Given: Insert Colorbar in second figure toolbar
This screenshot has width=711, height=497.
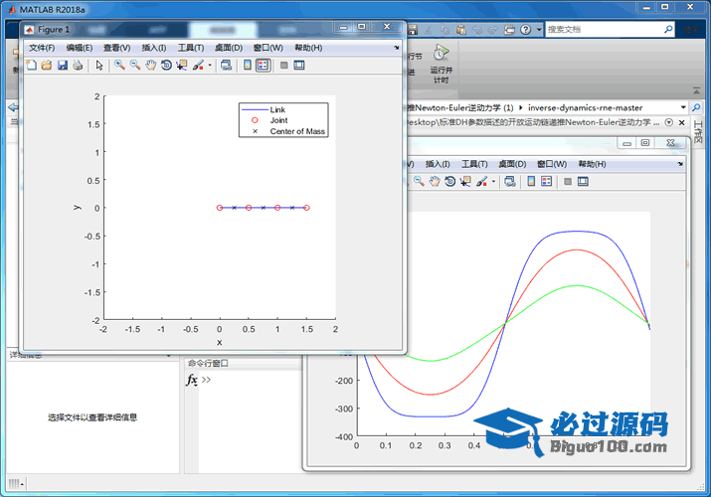Looking at the screenshot, I should click(531, 182).
